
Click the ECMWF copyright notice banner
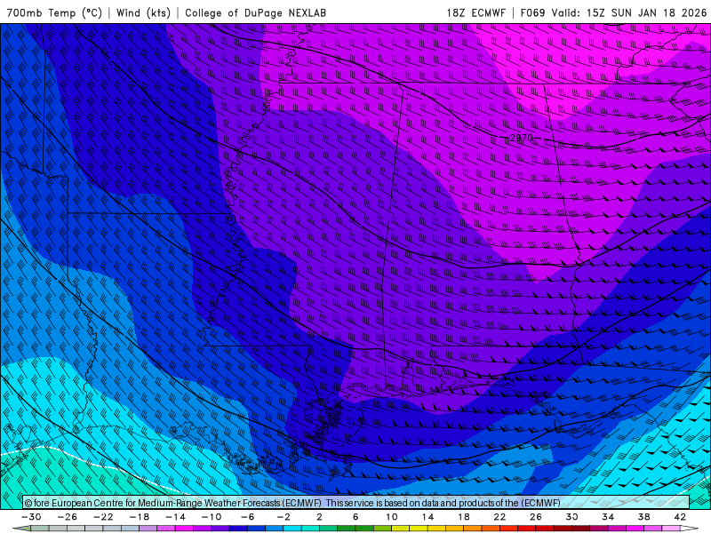(x=356, y=503)
